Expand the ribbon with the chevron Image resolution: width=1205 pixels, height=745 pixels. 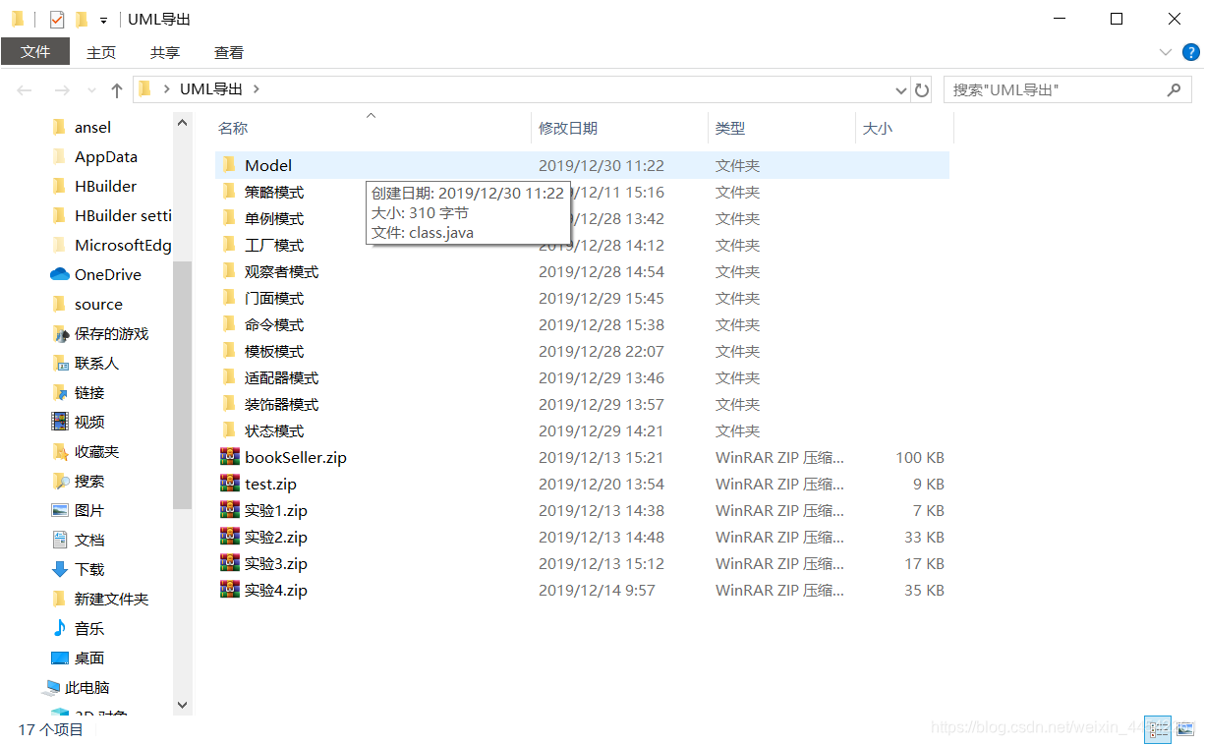(x=1166, y=52)
